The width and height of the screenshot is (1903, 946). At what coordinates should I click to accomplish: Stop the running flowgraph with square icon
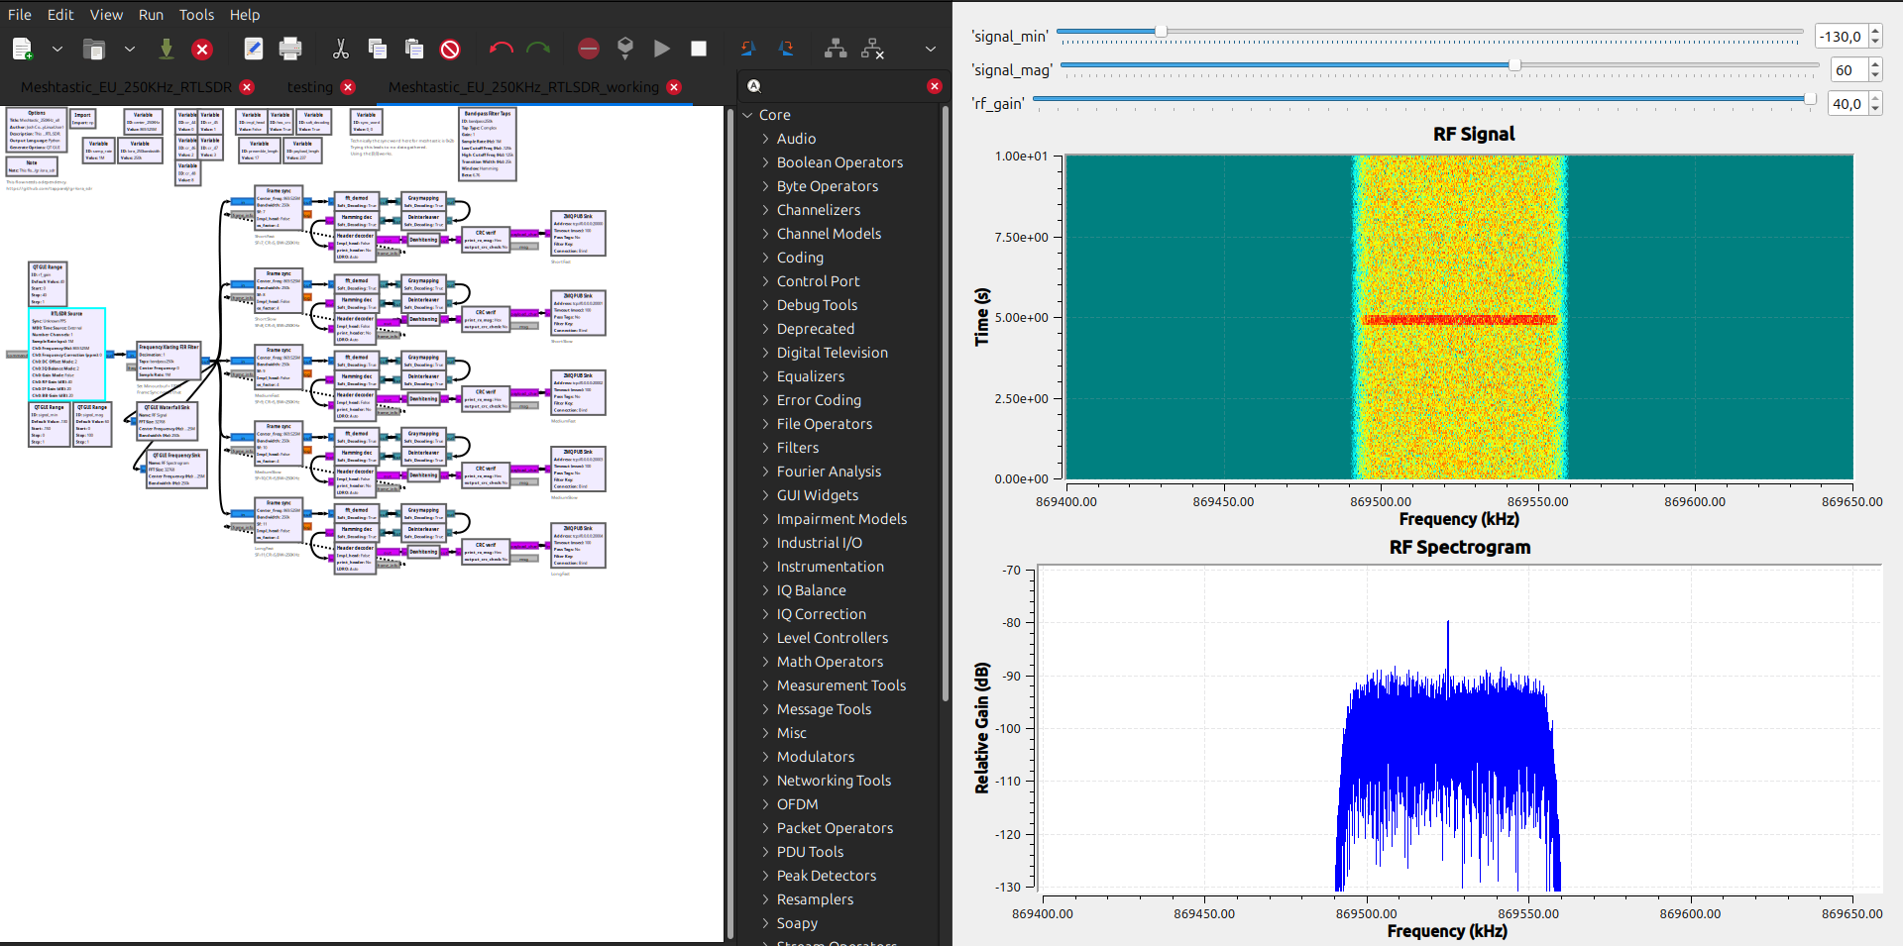(699, 49)
